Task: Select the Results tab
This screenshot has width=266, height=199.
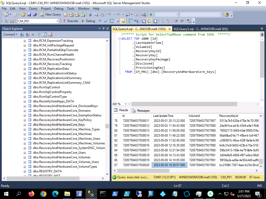Action: coord(121,110)
